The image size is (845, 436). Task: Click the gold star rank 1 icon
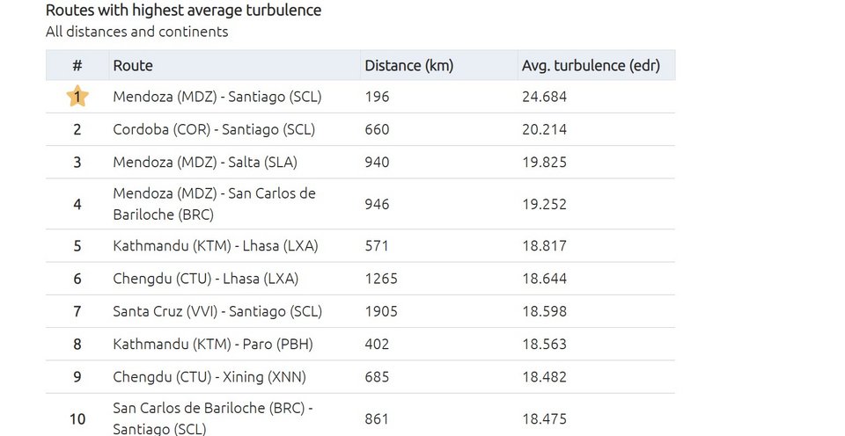click(77, 97)
